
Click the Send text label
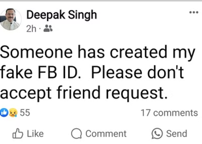176,134
